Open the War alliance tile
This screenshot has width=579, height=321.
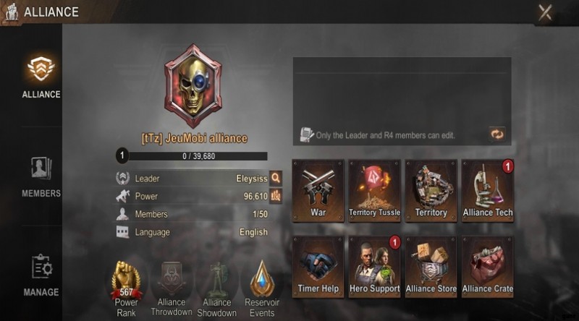(318, 191)
